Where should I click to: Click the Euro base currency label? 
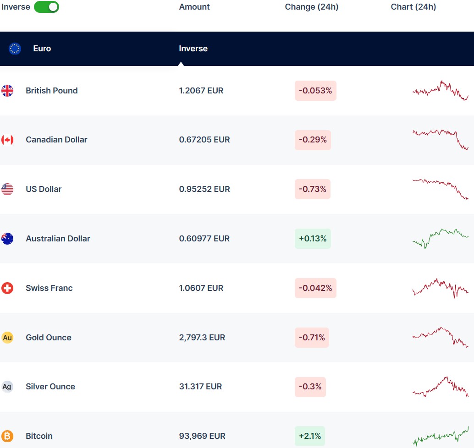click(x=42, y=49)
